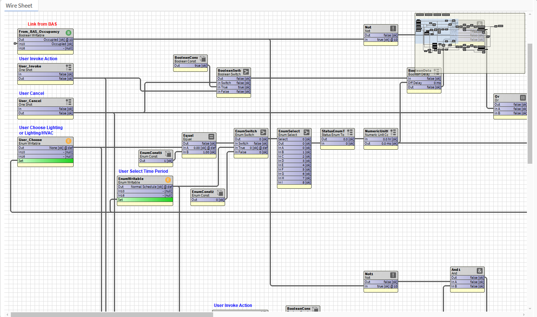
Task: Click the scroll up arrow
Action: (530, 14)
